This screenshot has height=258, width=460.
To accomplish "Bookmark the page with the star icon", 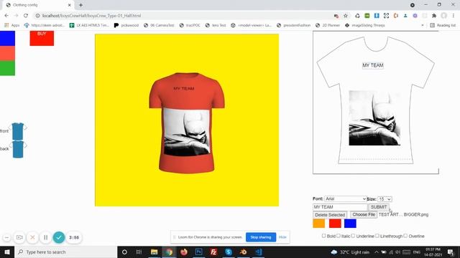I will pyautogui.click(x=346, y=16).
